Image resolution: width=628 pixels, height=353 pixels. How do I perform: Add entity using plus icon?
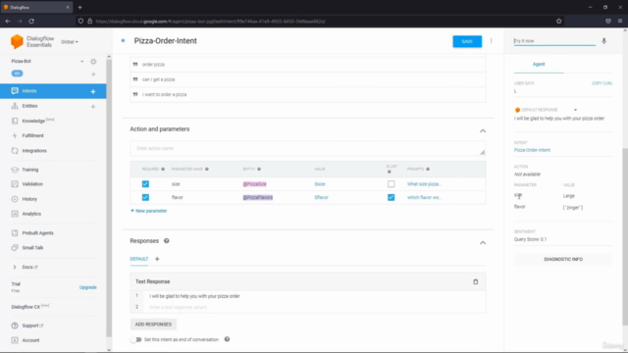click(93, 107)
